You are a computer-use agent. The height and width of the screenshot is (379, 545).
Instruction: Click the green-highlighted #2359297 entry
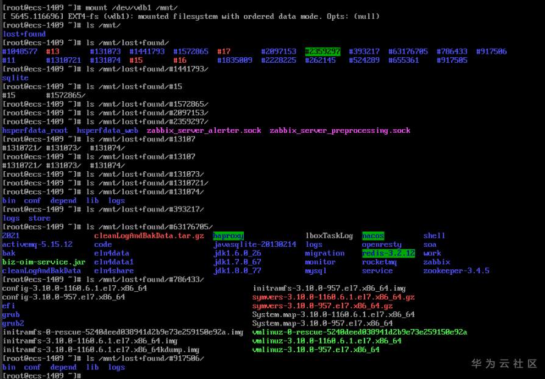[x=322, y=52]
